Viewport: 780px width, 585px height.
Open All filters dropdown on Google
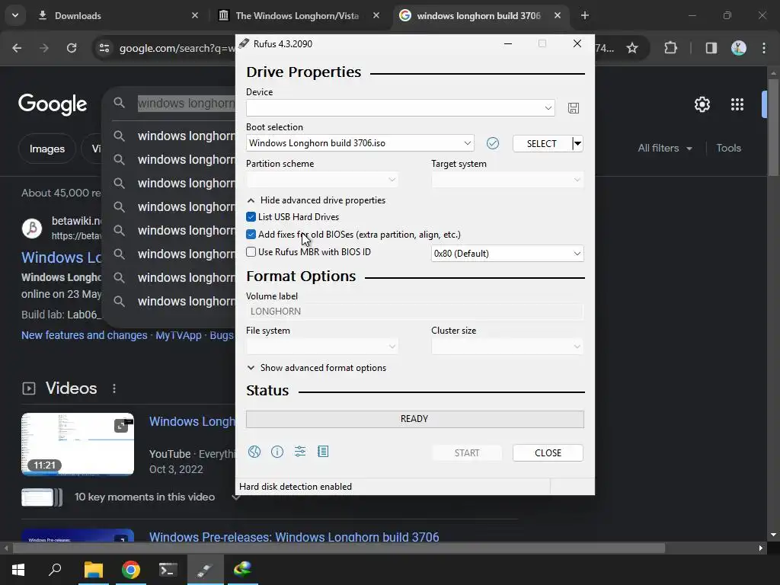click(x=665, y=149)
